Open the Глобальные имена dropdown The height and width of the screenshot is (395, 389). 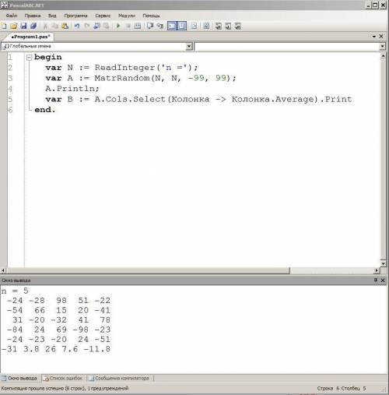(x=96, y=47)
